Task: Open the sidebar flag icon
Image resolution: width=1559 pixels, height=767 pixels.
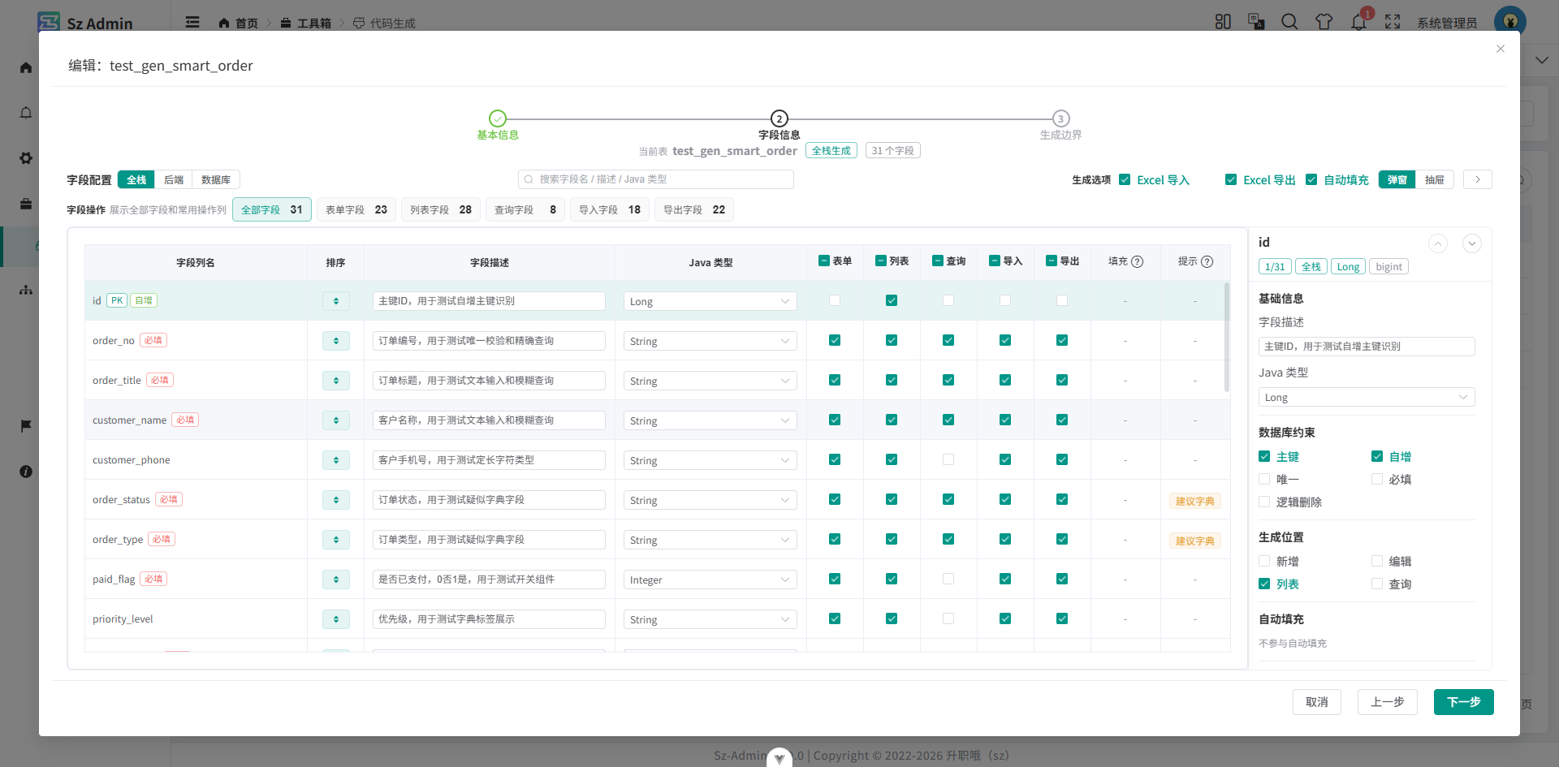Action: click(26, 426)
